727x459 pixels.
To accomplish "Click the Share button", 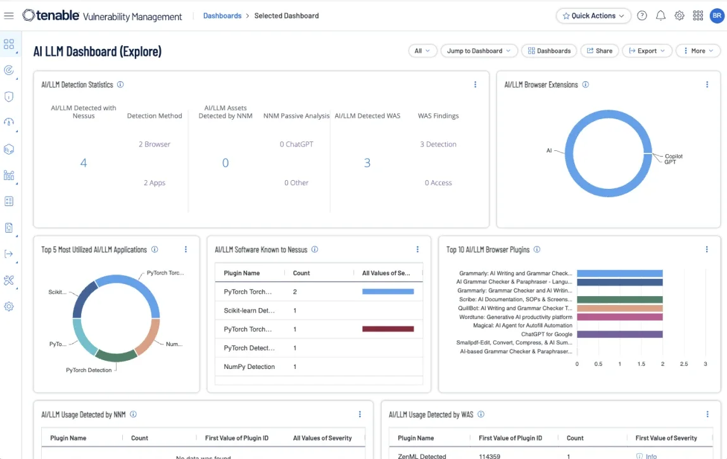I will (600, 51).
